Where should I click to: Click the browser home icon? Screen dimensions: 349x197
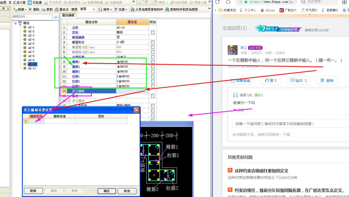click(228, 2)
